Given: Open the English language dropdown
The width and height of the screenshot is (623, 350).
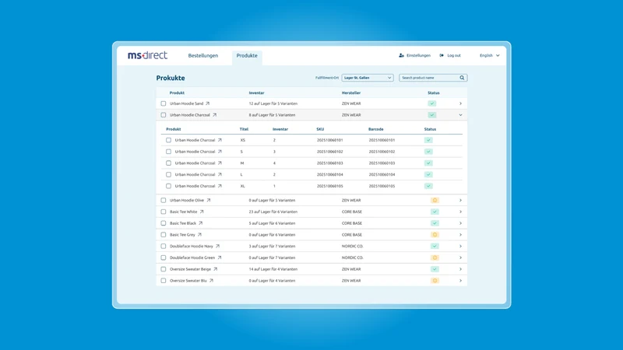Looking at the screenshot, I should pyautogui.click(x=490, y=55).
